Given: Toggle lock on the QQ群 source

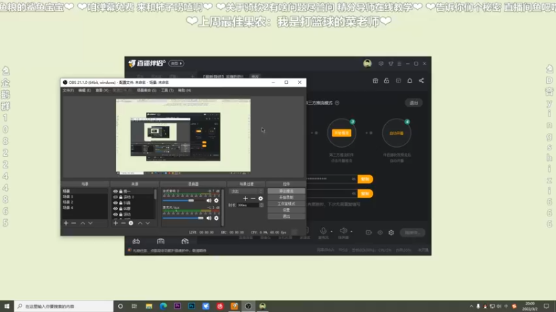Looking at the screenshot, I should click(121, 209).
